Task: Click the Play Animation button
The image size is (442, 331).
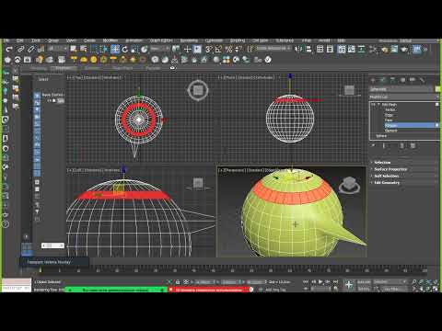Action: coord(320,281)
